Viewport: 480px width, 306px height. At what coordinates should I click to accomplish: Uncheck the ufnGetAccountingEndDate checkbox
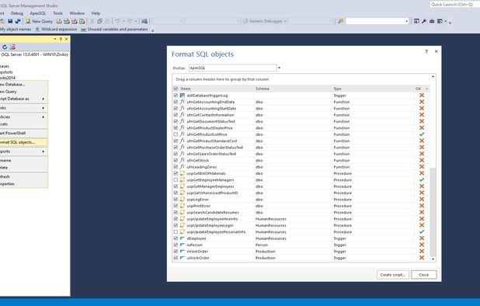coord(176,102)
